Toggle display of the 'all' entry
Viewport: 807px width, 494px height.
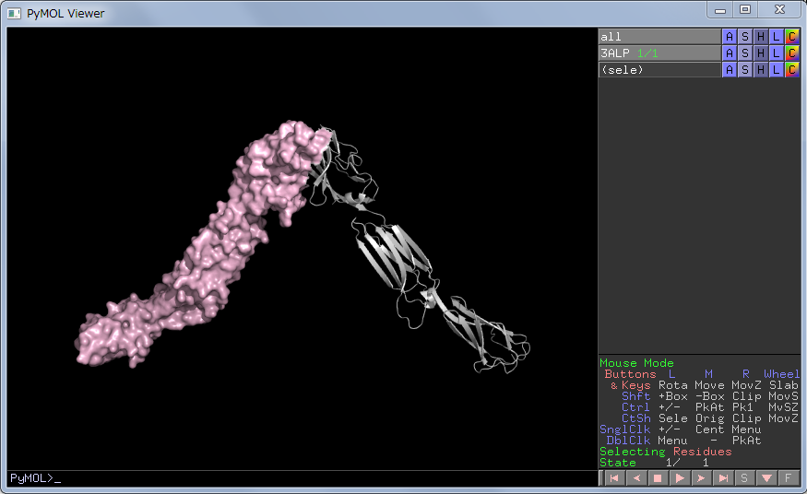pos(659,37)
